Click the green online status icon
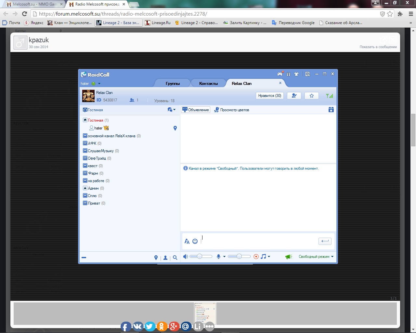 [94, 84]
